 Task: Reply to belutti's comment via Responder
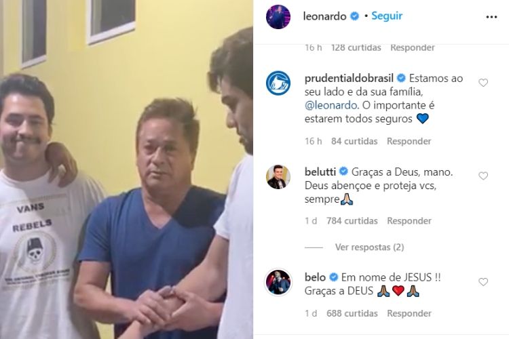point(409,221)
